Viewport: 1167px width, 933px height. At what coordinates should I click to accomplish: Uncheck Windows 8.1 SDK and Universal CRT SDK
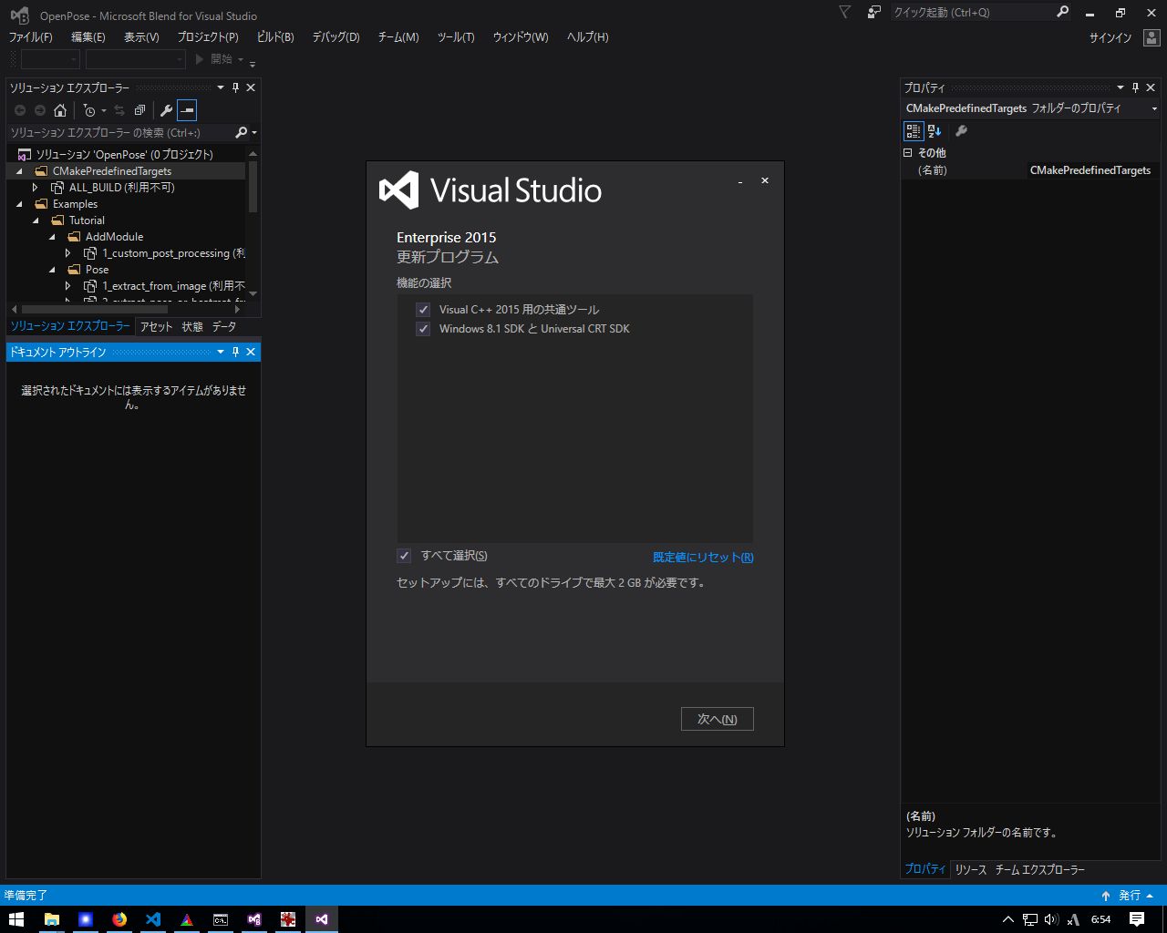(x=423, y=329)
